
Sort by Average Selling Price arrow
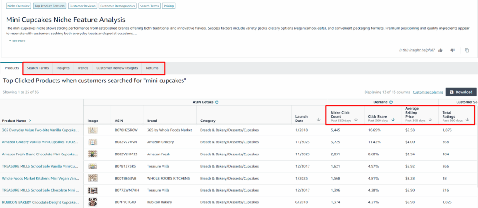click(x=430, y=120)
